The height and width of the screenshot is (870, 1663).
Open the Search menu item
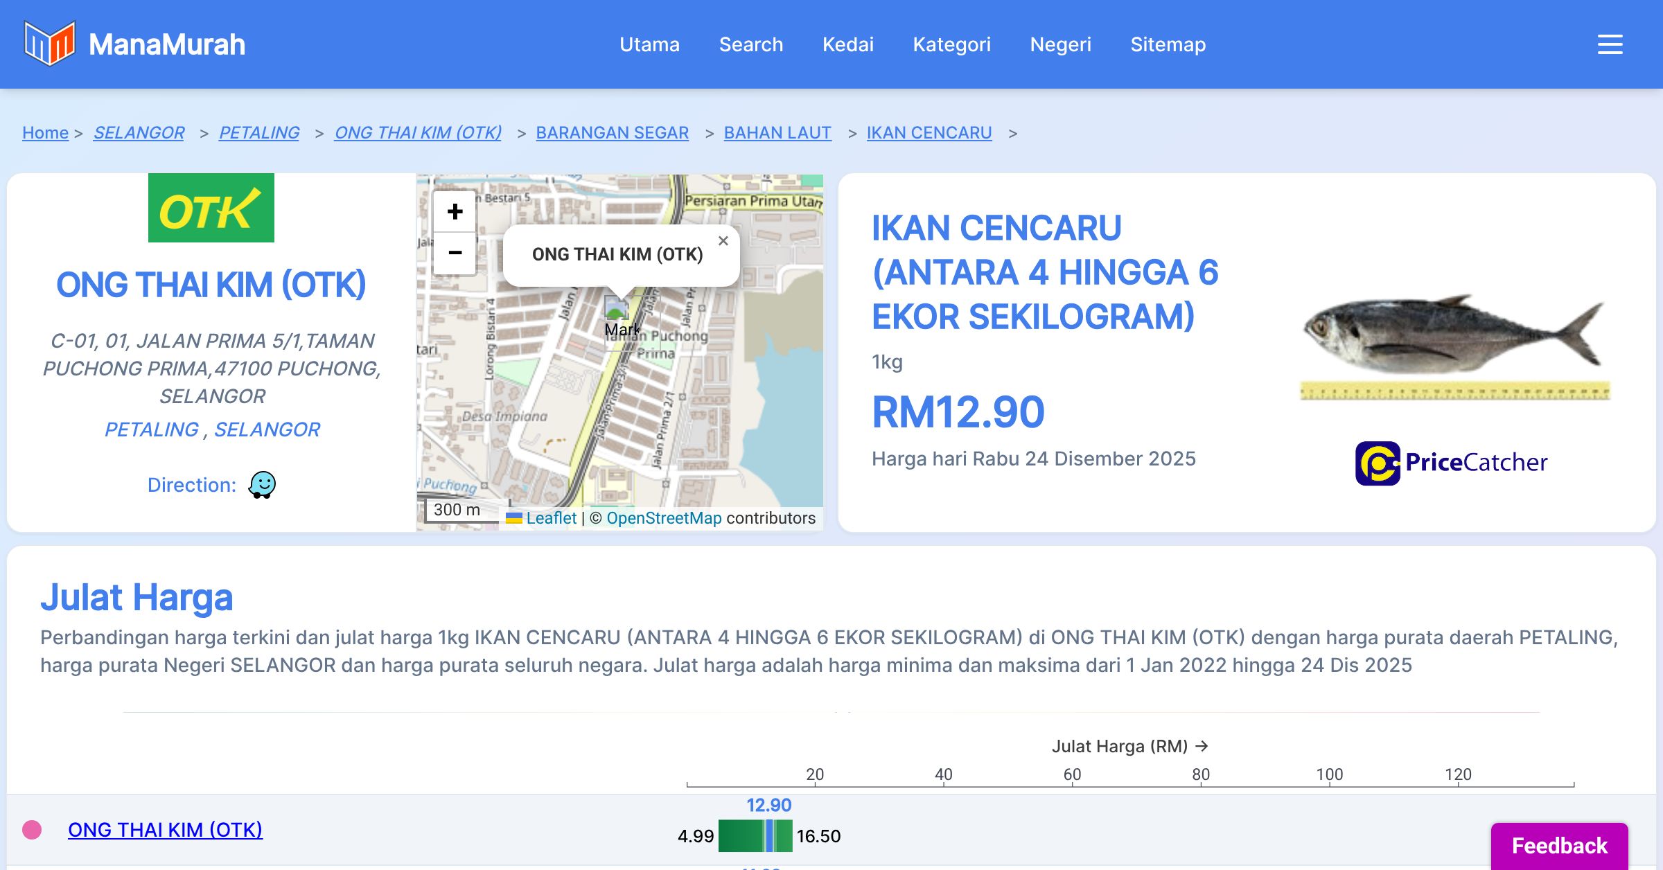[x=751, y=44]
